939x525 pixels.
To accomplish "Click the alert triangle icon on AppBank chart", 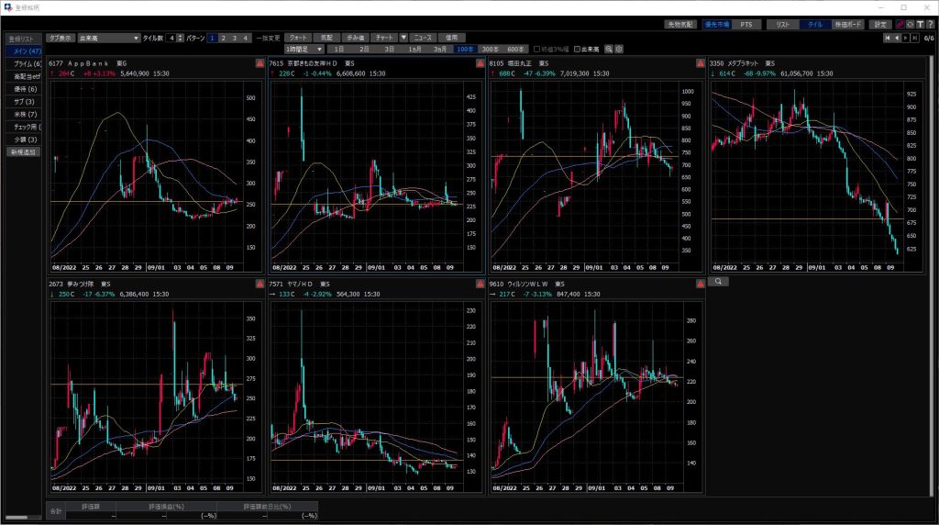I will (x=259, y=63).
